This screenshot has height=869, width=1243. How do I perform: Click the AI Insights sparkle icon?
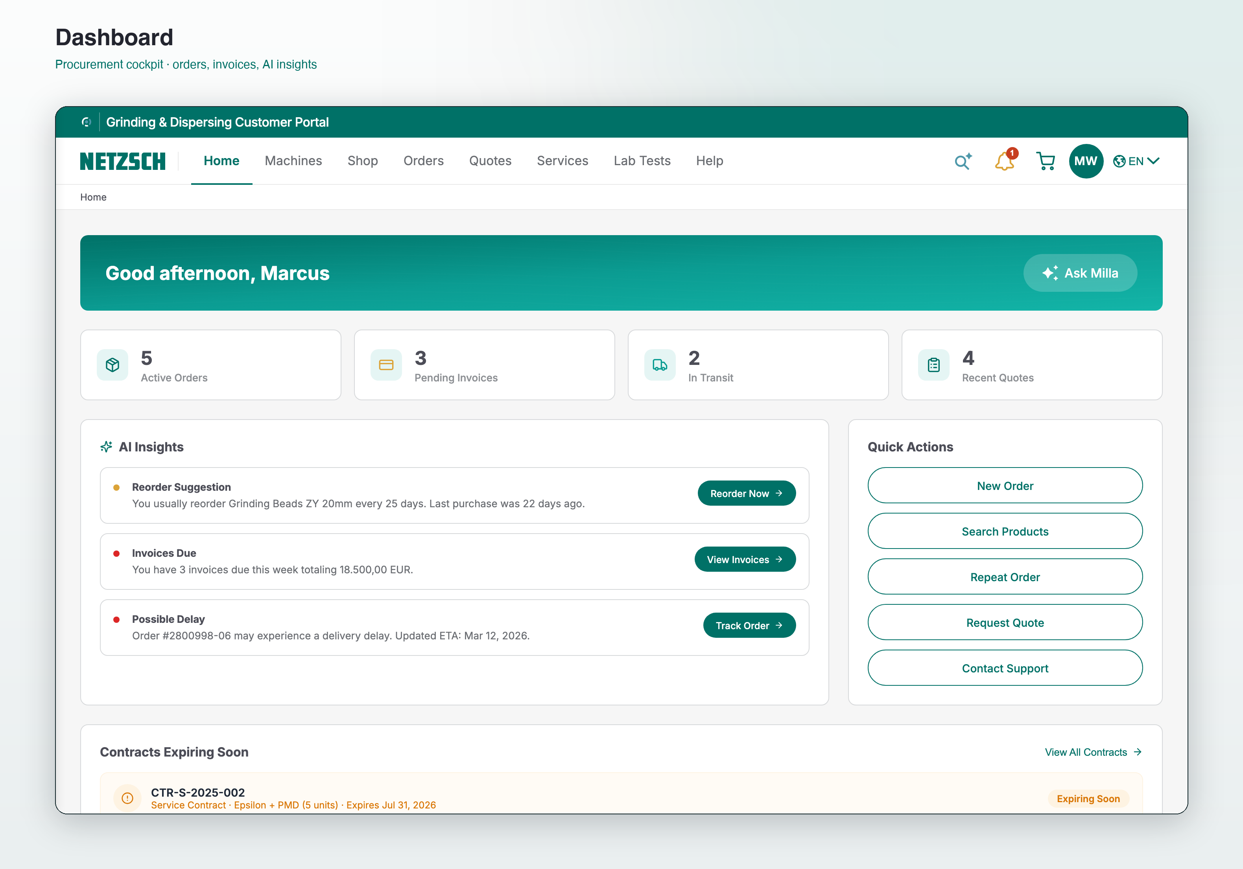tap(106, 447)
